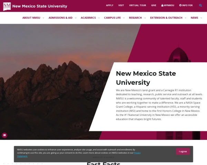Open the Info For dropdown
This screenshot has height=165, width=207.
point(186,5)
